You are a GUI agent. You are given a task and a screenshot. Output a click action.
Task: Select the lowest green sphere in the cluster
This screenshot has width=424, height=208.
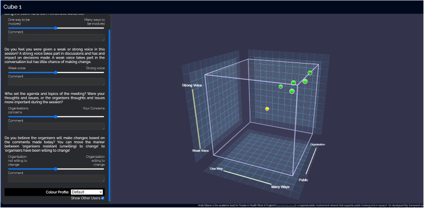point(292,91)
